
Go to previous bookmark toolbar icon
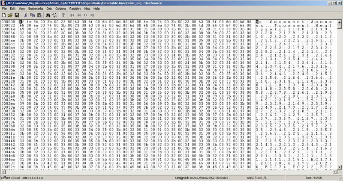pos(79,15)
